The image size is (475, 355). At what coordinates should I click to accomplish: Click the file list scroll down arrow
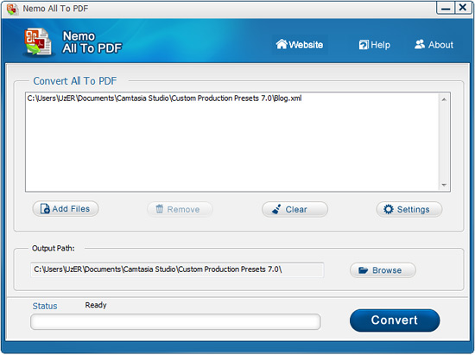(x=444, y=185)
